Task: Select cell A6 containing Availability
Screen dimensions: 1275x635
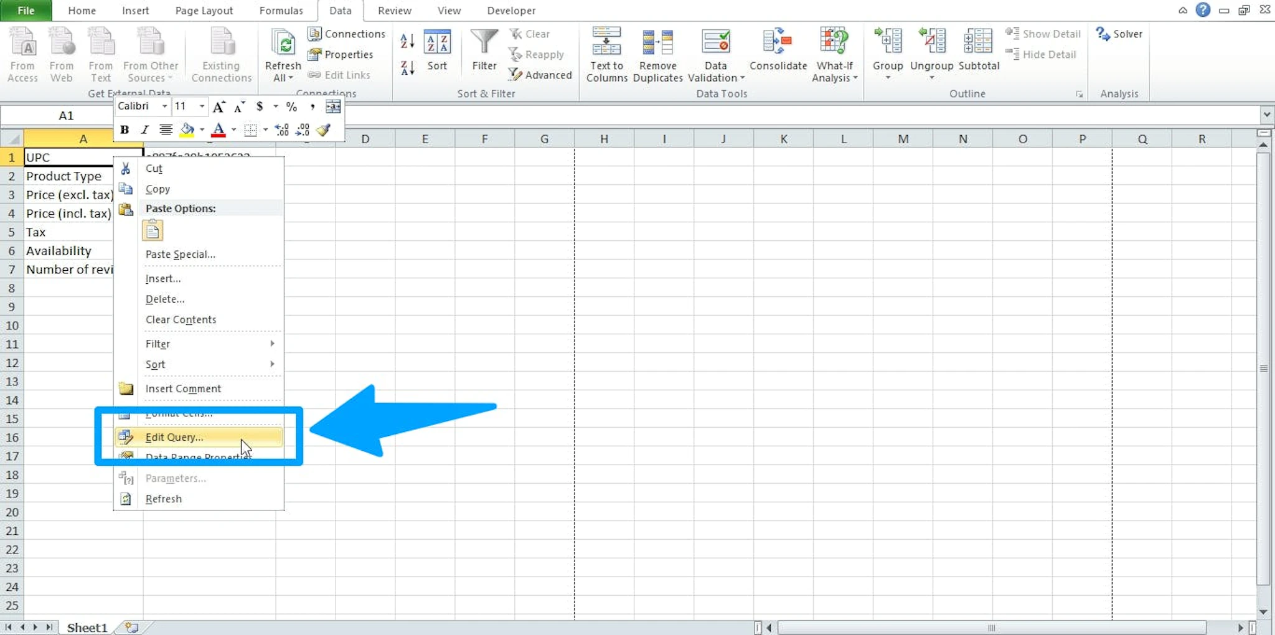Action: [x=68, y=251]
